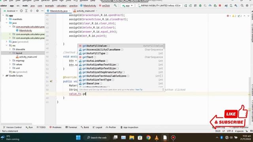Open the Profiler tool window
Viewport: 253px width, 142px height.
click(111, 127)
